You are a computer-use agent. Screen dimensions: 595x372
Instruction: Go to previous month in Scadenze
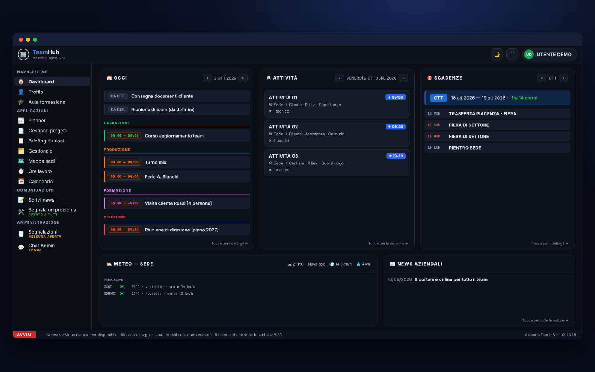542,78
